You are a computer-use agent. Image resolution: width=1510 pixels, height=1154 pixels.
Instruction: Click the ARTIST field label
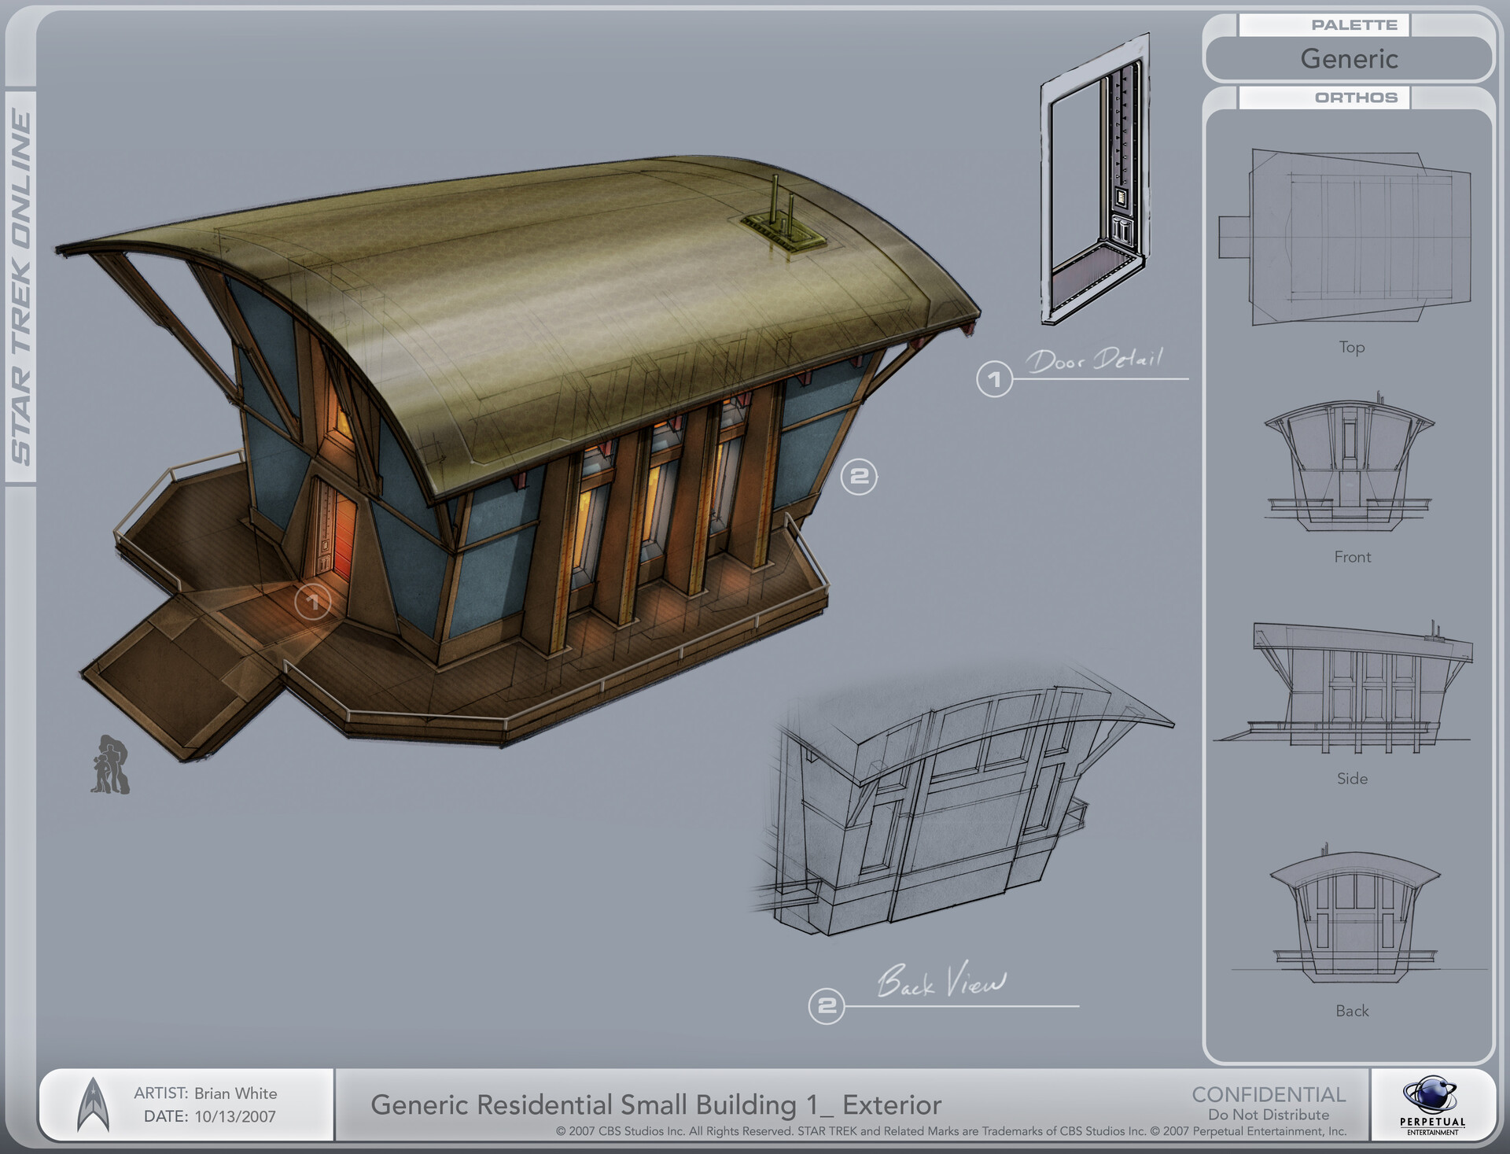[160, 1093]
